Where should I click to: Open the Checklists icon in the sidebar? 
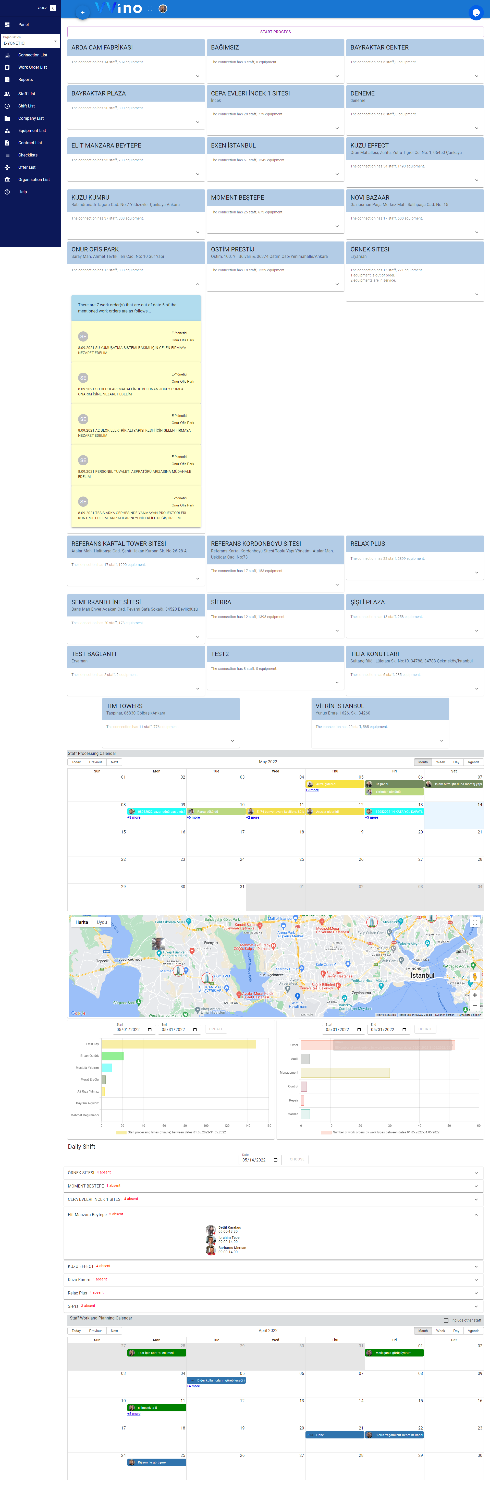point(7,155)
